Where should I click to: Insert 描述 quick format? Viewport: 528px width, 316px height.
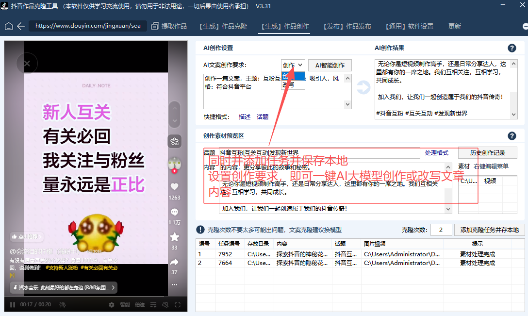(245, 116)
